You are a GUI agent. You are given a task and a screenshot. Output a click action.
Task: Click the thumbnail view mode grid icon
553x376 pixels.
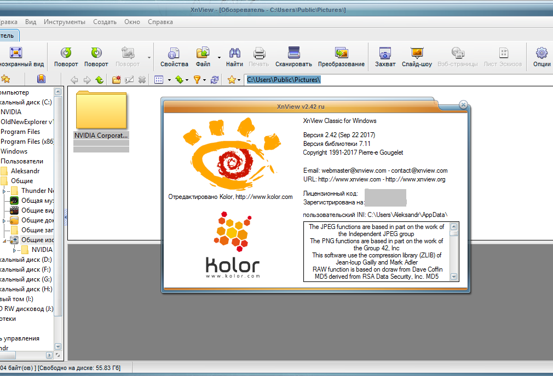159,80
